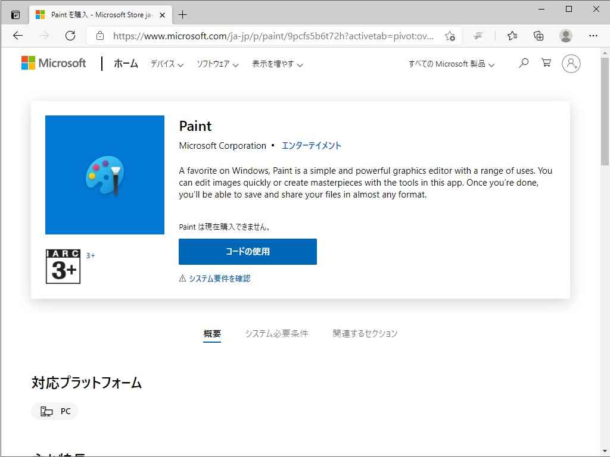
Task: Open the デバイス dropdown menu
Action: click(166, 64)
